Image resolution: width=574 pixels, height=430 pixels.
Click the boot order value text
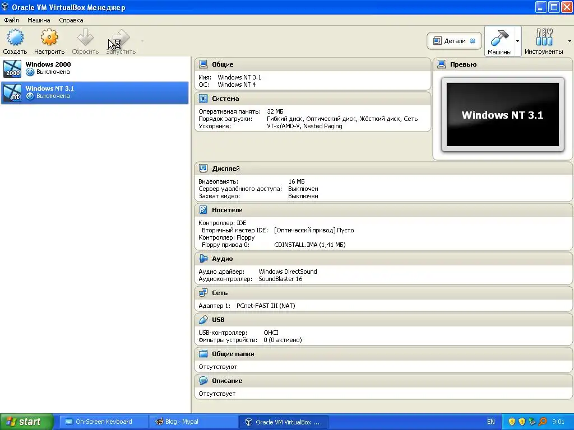[x=342, y=119]
